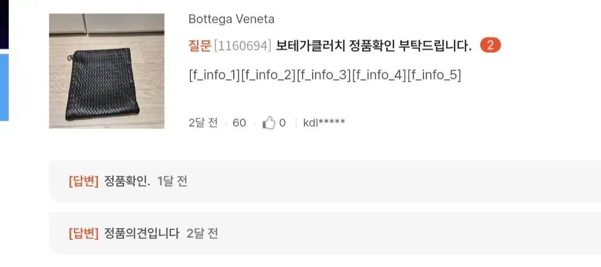Open the answer text 정품확인.

127,181
